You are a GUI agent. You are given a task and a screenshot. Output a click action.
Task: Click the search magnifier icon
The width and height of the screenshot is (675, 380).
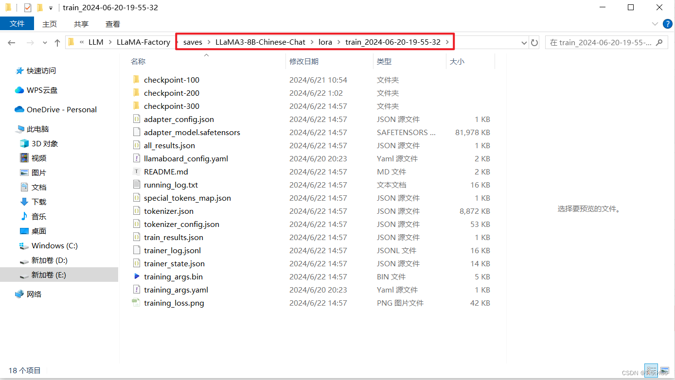pos(659,42)
